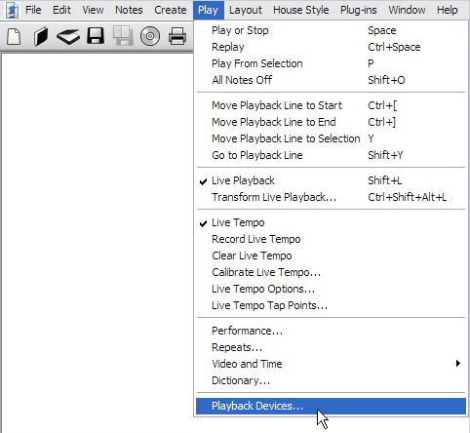Click the Export audio disc icon
470x433 pixels.
[x=150, y=36]
